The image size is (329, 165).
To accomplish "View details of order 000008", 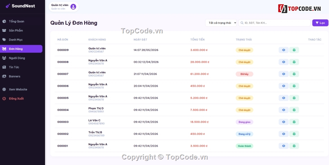I will click(x=284, y=62).
